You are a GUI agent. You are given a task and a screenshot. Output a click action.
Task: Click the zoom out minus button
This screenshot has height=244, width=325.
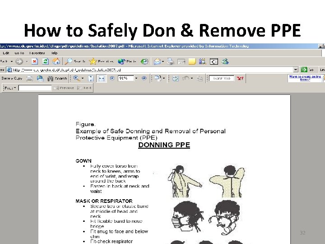[112, 78]
